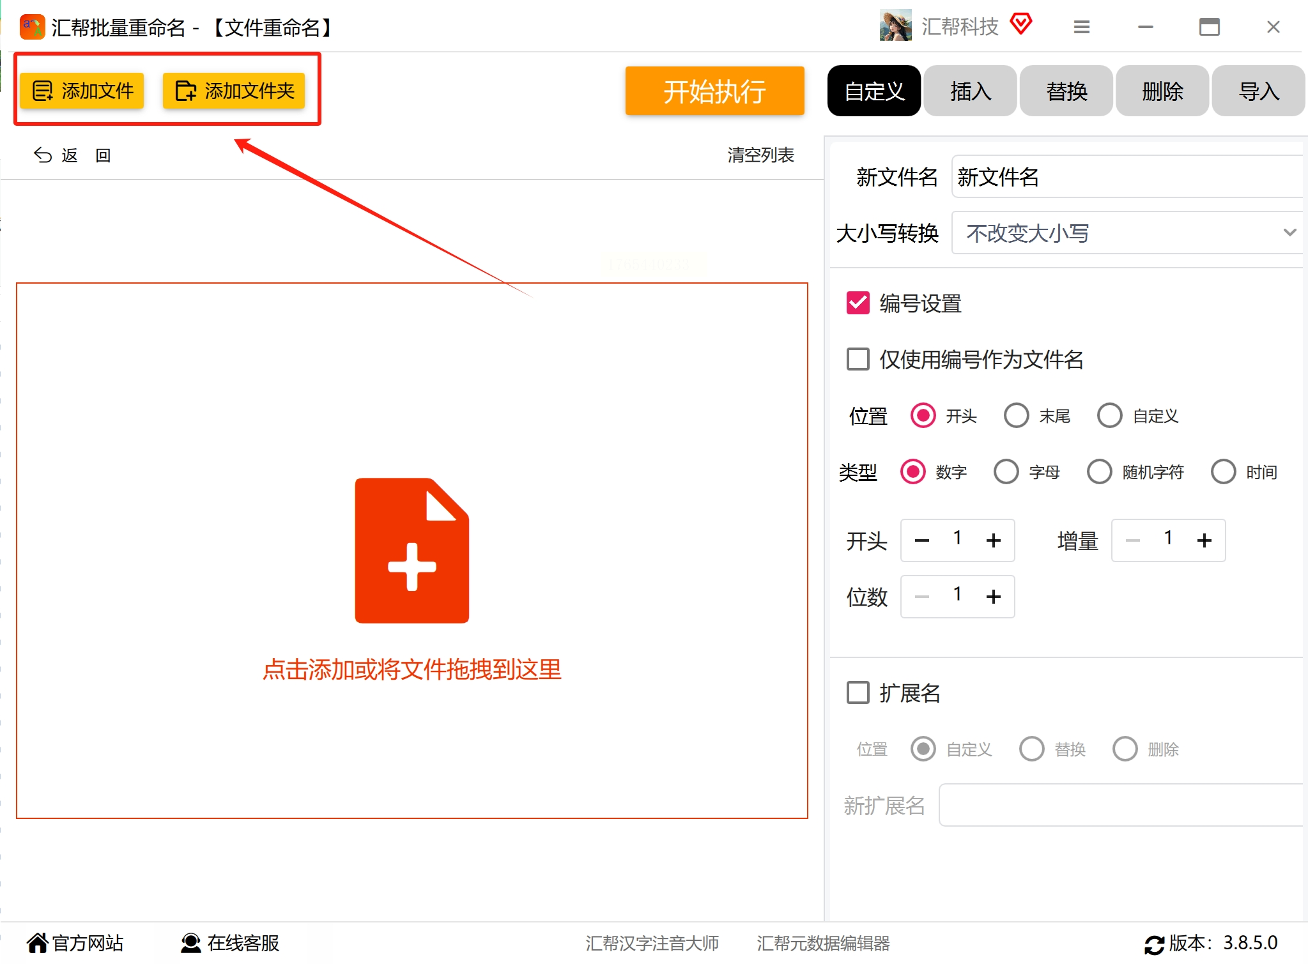The image size is (1308, 964).
Task: Tick the 扩展名 checkbox
Action: coord(858,692)
